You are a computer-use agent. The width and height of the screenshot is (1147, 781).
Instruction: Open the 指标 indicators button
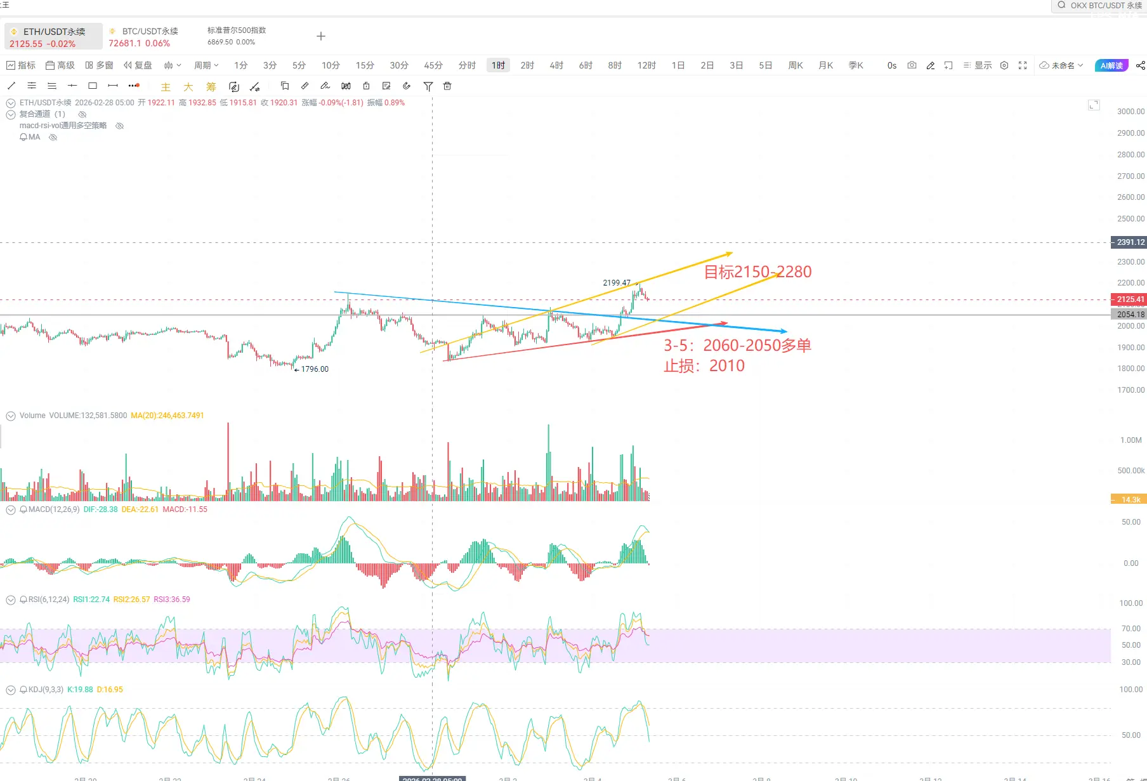[x=21, y=65]
